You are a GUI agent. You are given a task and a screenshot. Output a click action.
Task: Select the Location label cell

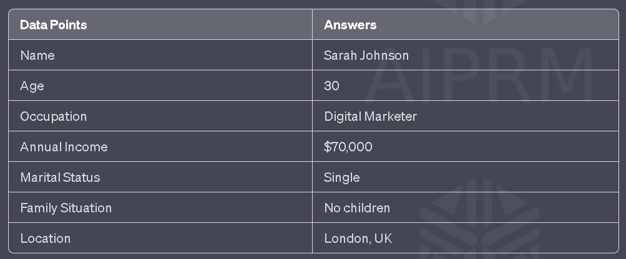pos(46,238)
